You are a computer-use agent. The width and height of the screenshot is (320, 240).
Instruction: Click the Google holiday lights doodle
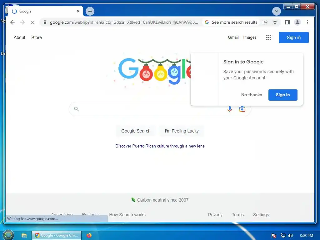(152, 71)
